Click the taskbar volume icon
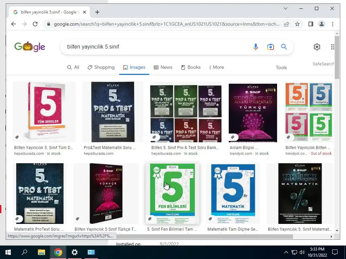 (302, 252)
